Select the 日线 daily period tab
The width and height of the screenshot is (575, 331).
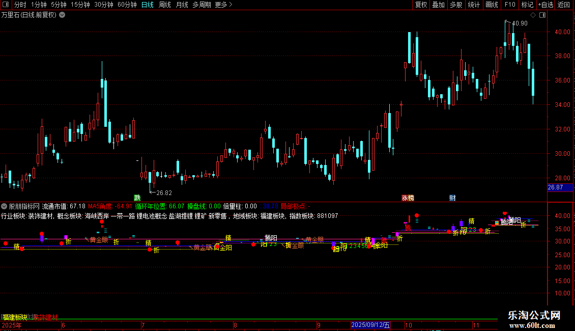click(x=148, y=5)
